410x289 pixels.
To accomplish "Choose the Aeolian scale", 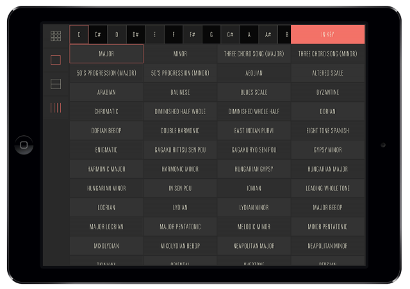I will [x=254, y=73].
